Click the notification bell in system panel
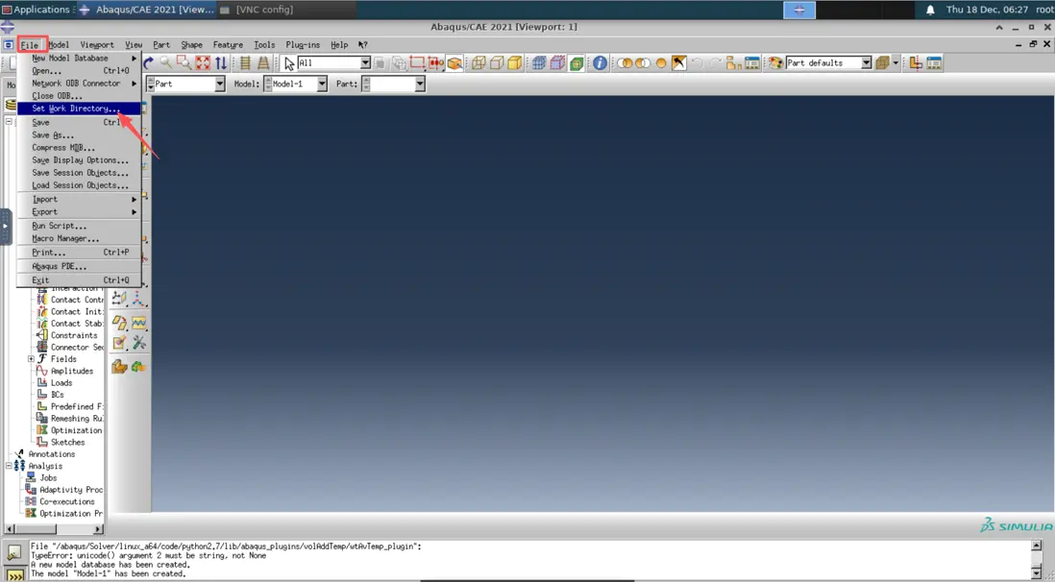This screenshot has height=582, width=1055. point(930,10)
